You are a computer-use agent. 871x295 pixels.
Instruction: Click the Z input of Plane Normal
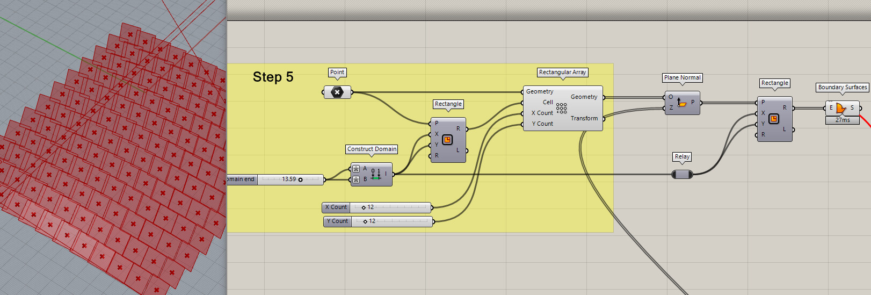[x=671, y=107]
